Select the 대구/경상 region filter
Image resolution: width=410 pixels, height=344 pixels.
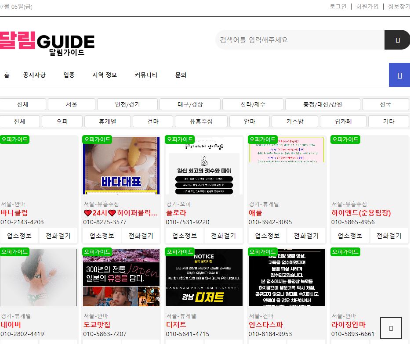click(190, 104)
